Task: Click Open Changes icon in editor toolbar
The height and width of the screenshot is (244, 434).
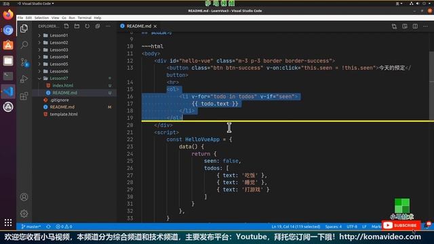Action: [x=394, y=26]
